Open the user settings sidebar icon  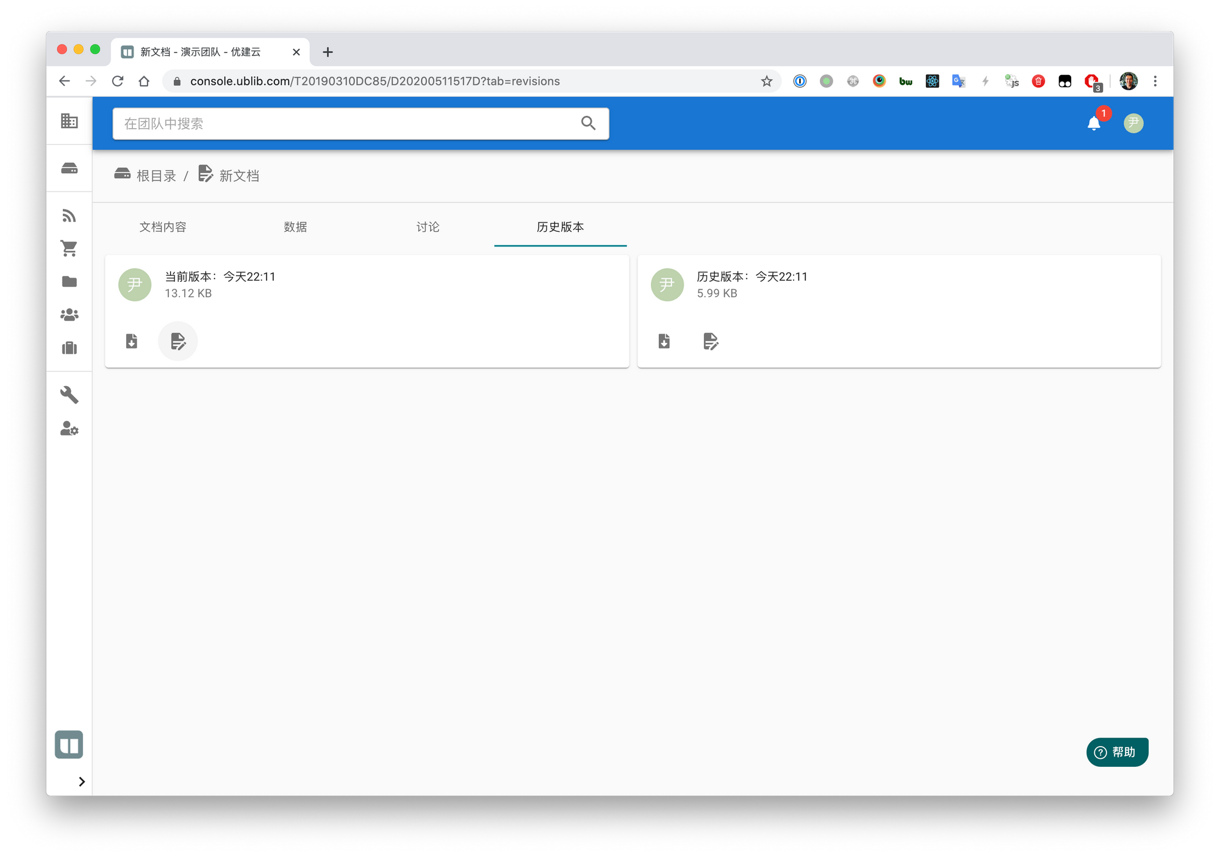(x=69, y=429)
